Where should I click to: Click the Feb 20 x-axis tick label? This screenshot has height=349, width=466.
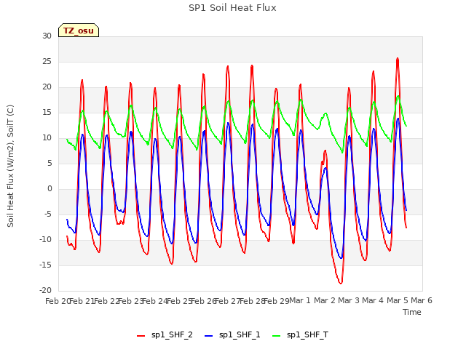58,301
